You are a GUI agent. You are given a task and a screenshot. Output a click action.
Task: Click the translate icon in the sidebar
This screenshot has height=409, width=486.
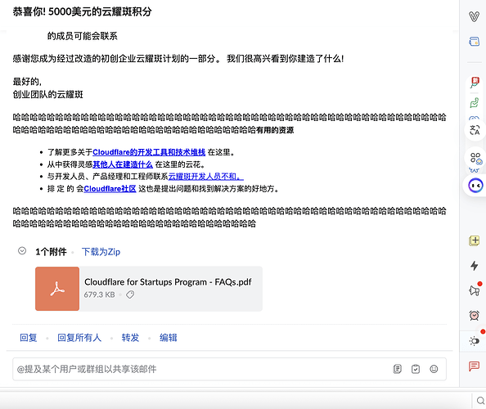(x=475, y=130)
